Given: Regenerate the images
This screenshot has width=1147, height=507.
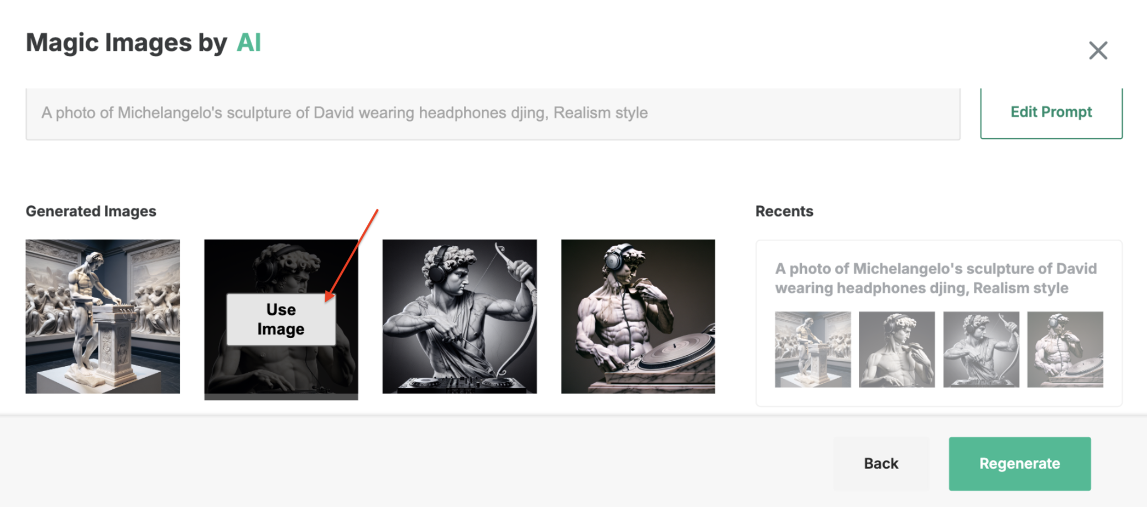Looking at the screenshot, I should tap(1019, 463).
